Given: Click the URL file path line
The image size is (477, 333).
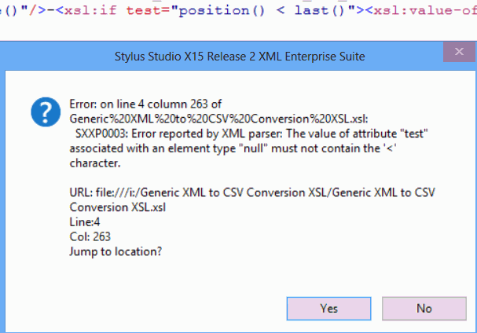Looking at the screenshot, I should point(236,194).
